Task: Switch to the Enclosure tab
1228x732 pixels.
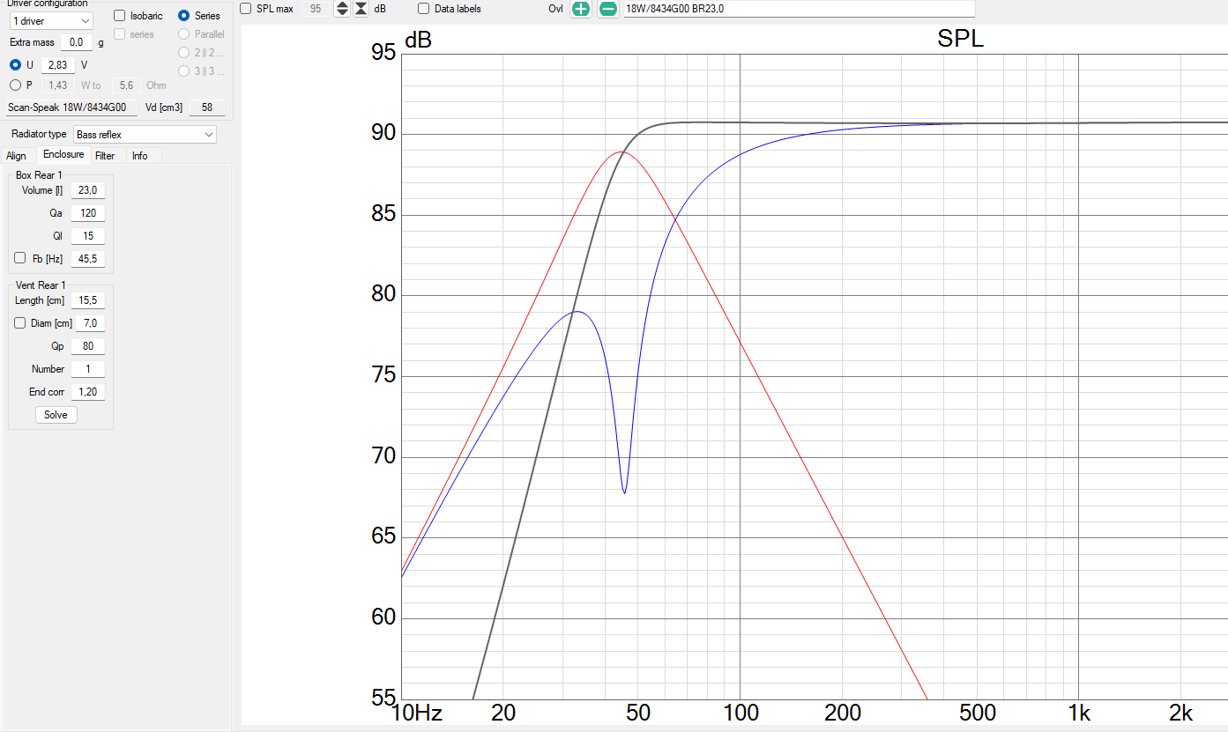Action: pyautogui.click(x=63, y=155)
